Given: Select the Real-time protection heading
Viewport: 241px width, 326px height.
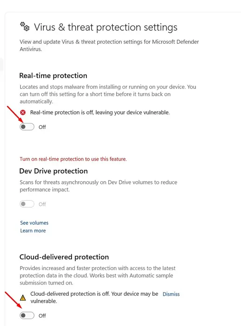Looking at the screenshot, I should pos(53,75).
